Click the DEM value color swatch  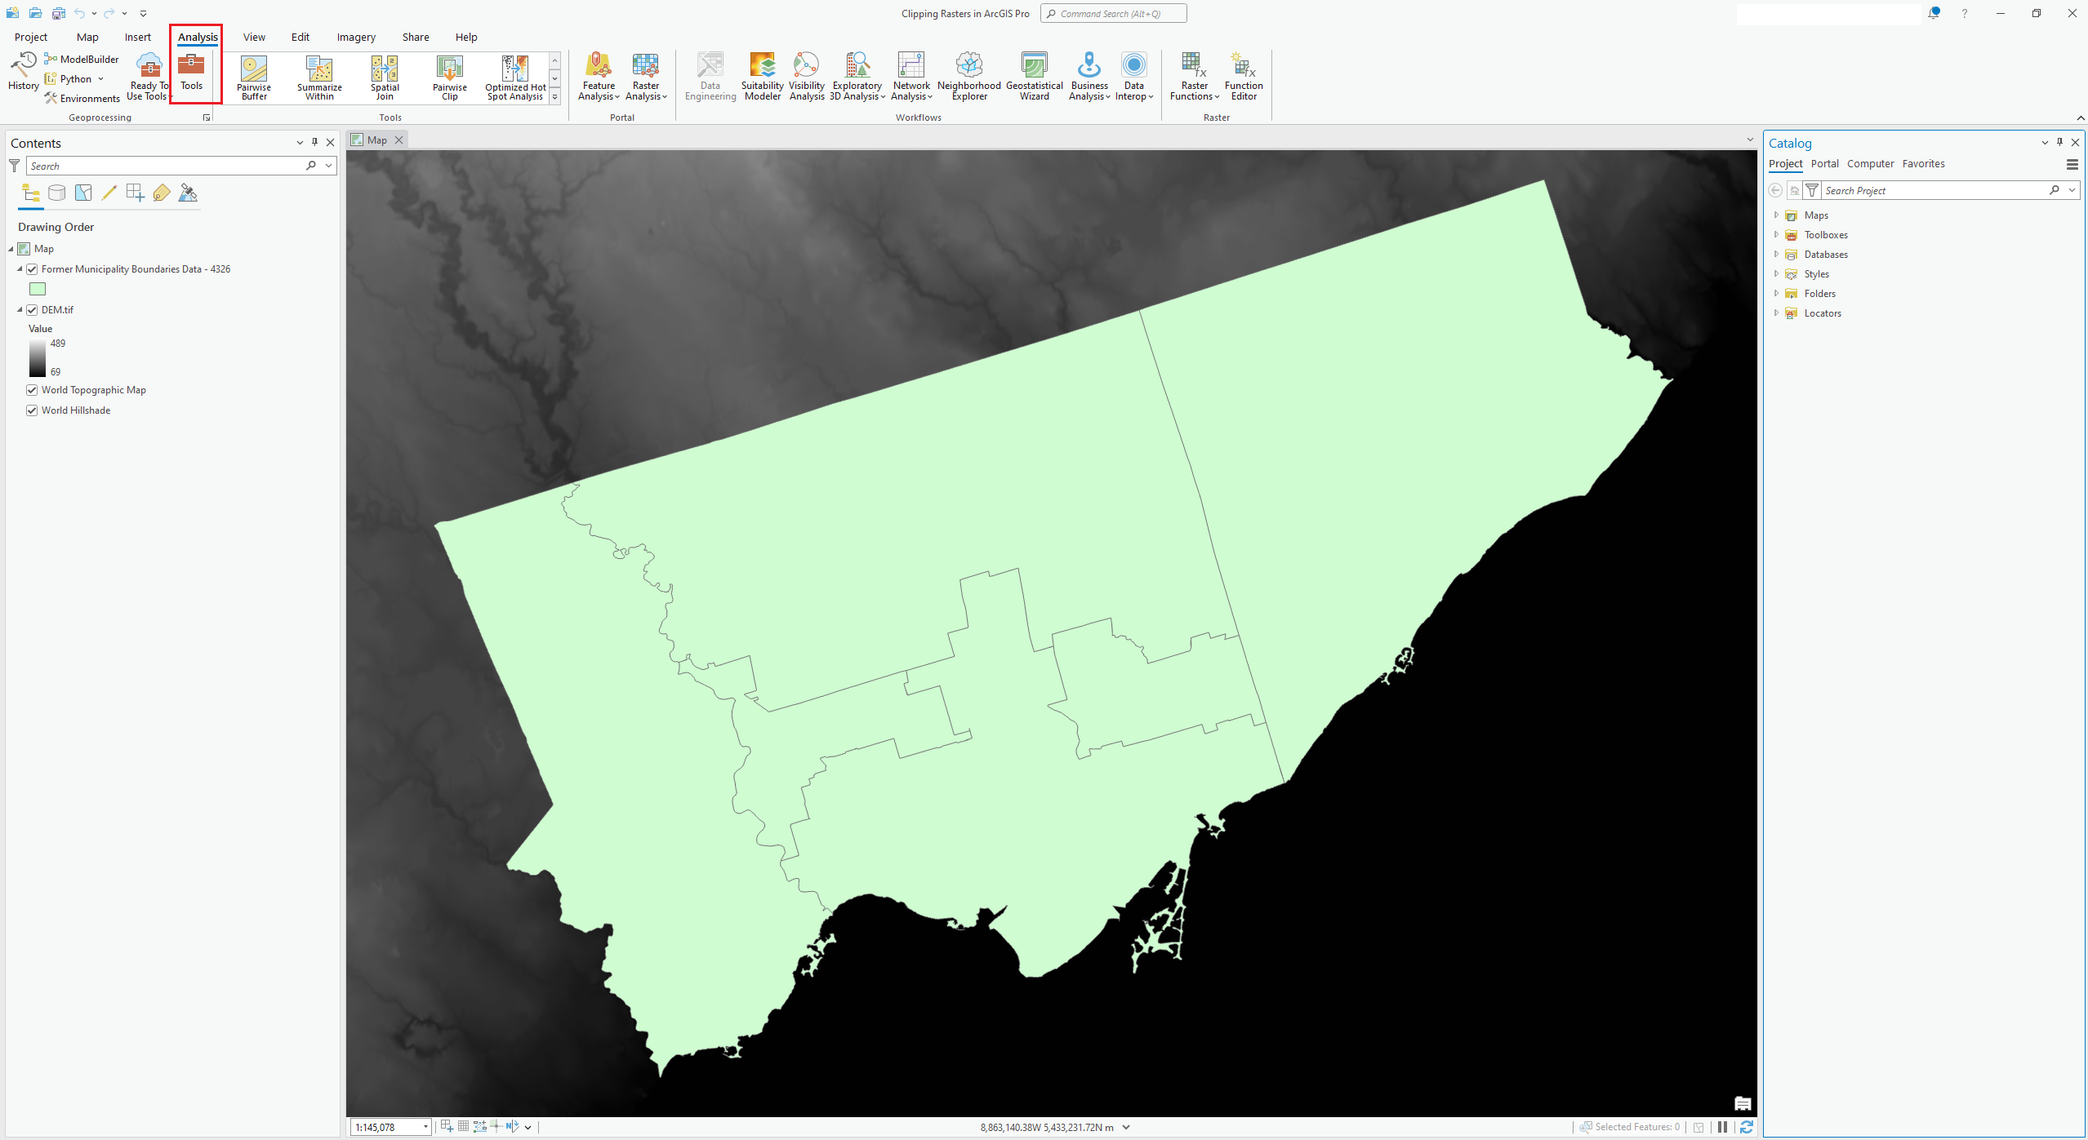point(38,355)
